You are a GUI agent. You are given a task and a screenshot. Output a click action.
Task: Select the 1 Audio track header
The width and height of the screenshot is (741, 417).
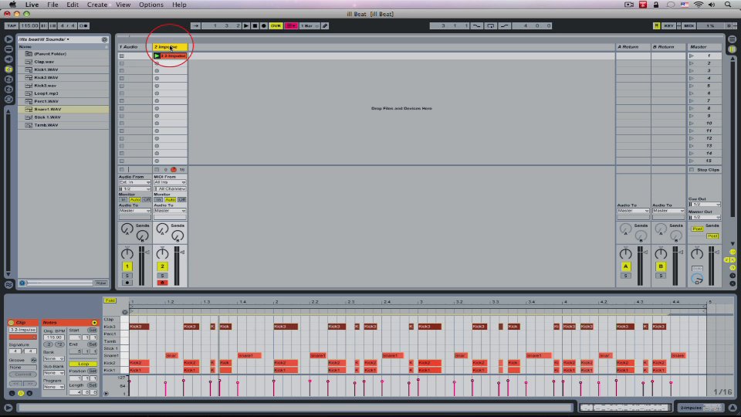click(x=134, y=47)
